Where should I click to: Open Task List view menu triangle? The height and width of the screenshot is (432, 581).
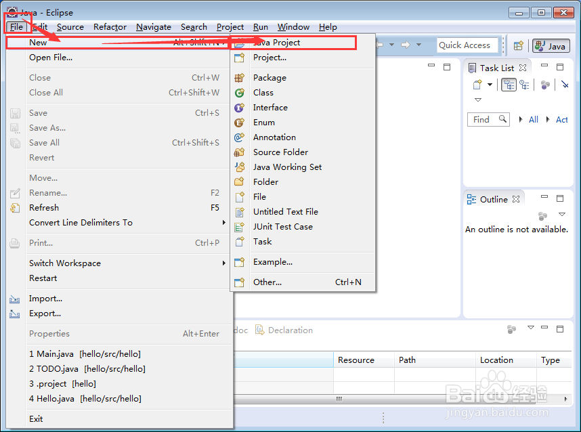pos(478,100)
